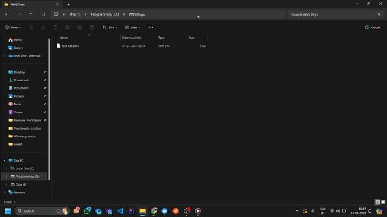Viewport: 387px width, 217px height.
Task: Open File Explorer taskbar icon
Action: click(x=143, y=211)
